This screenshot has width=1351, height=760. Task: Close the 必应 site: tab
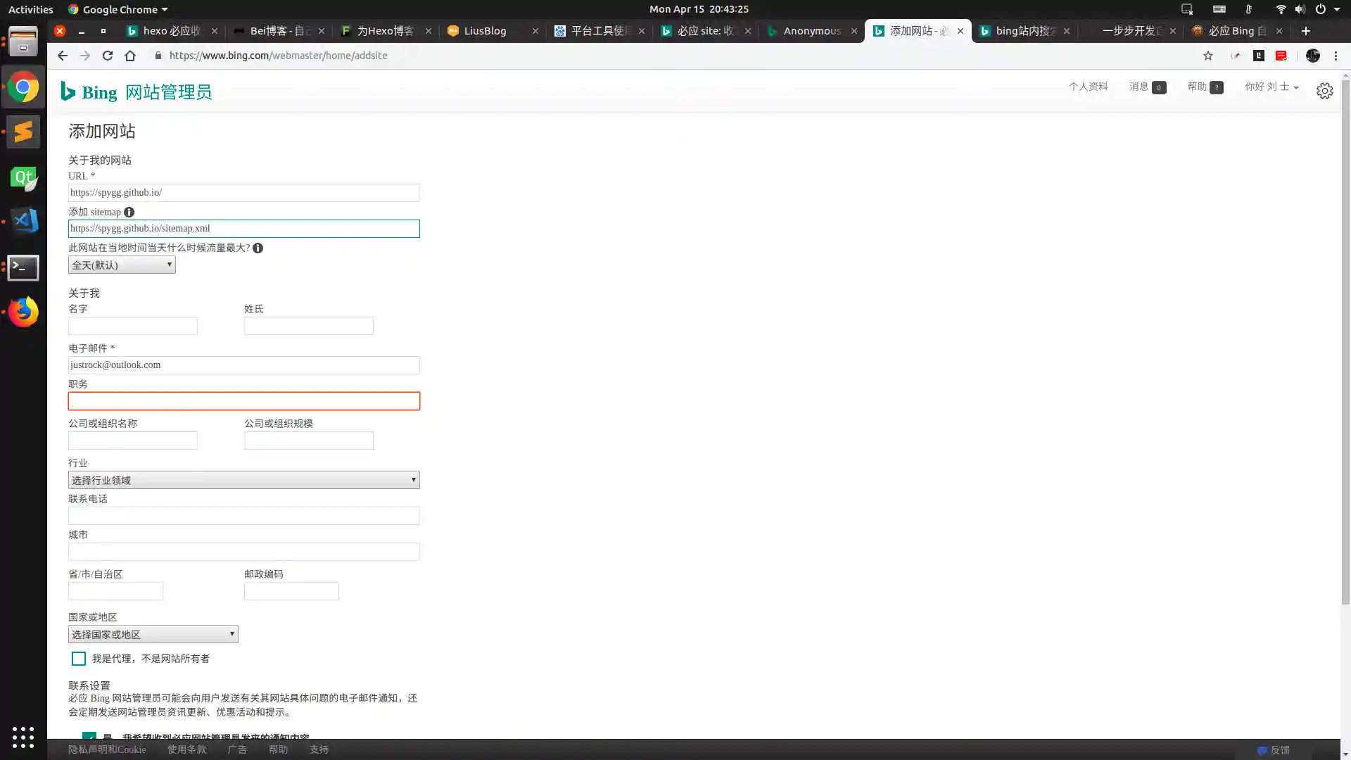click(x=748, y=31)
